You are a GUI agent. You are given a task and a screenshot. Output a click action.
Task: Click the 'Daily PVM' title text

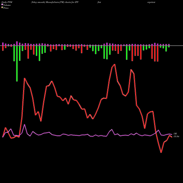(x=7, y=2)
